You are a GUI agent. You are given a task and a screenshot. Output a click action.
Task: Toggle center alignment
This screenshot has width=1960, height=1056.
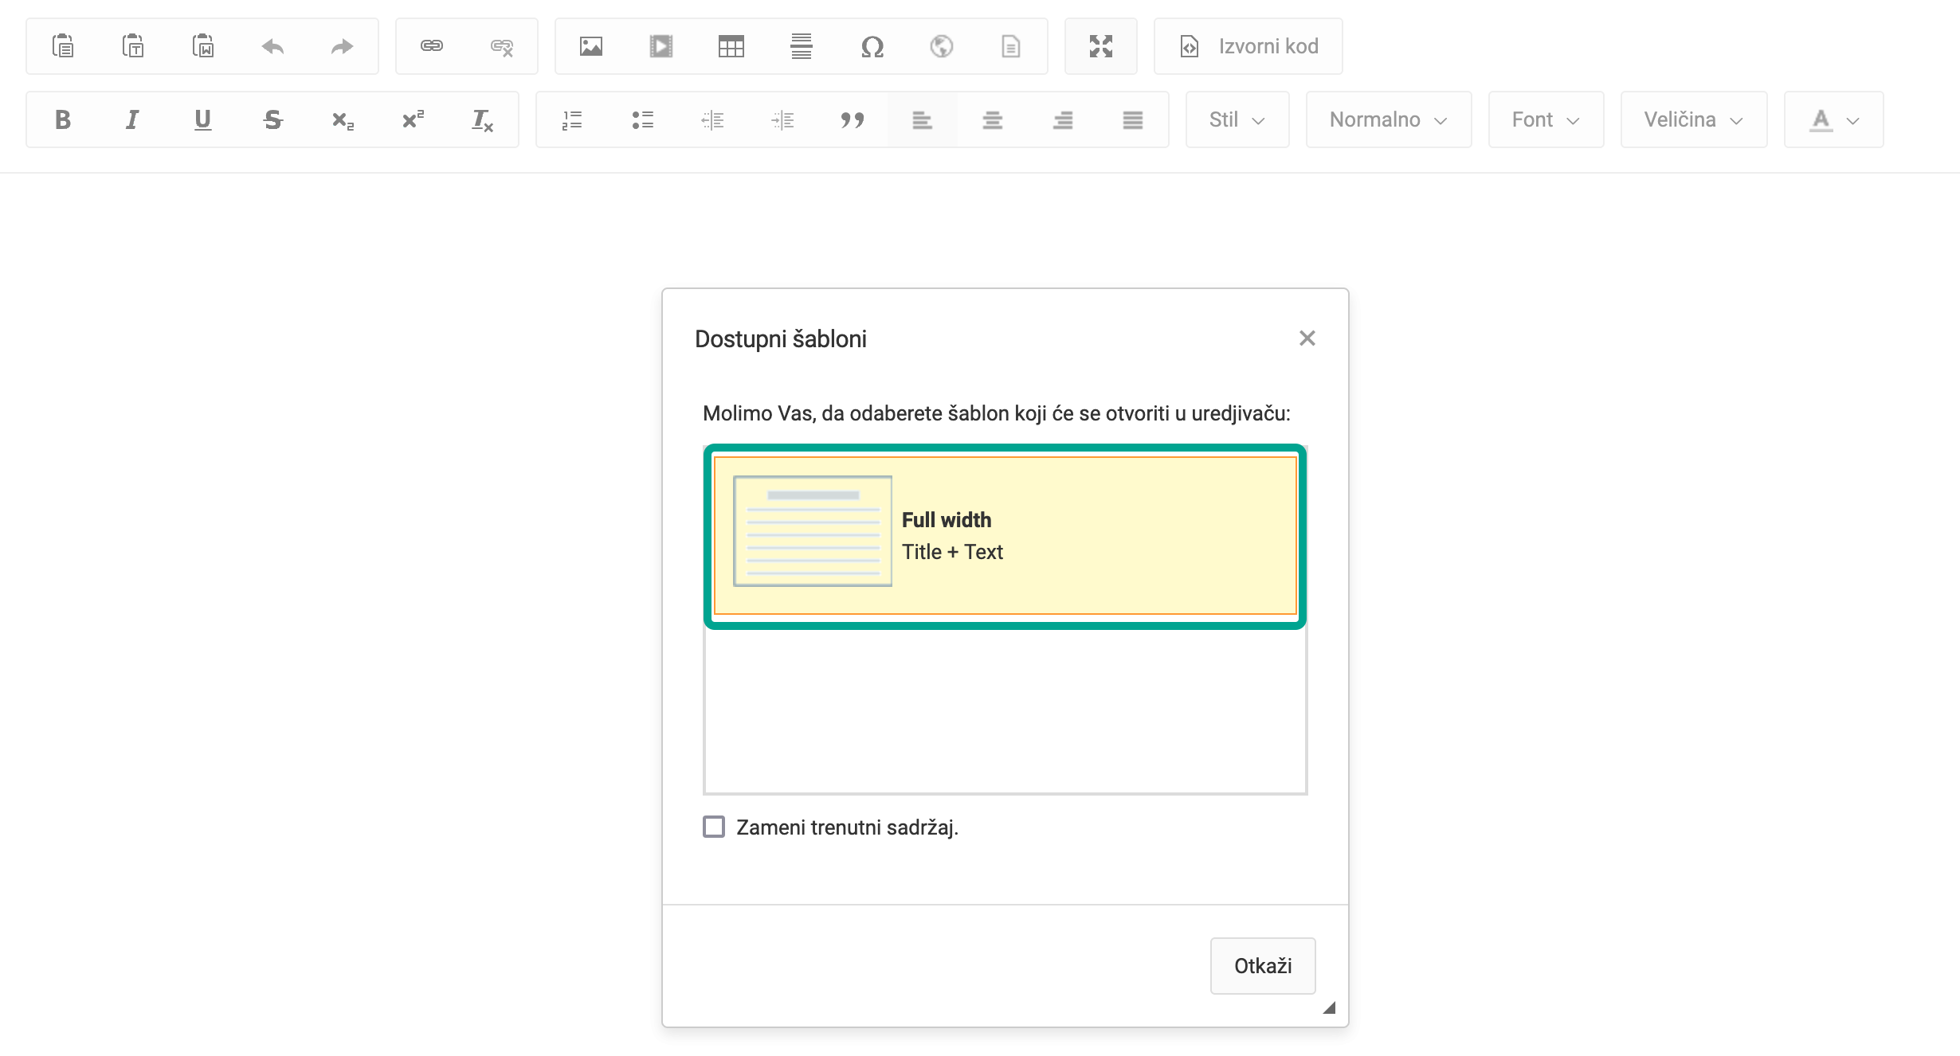tap(992, 119)
